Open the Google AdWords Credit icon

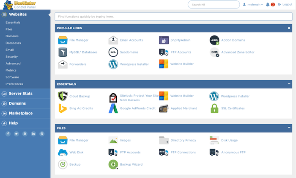[113, 108]
